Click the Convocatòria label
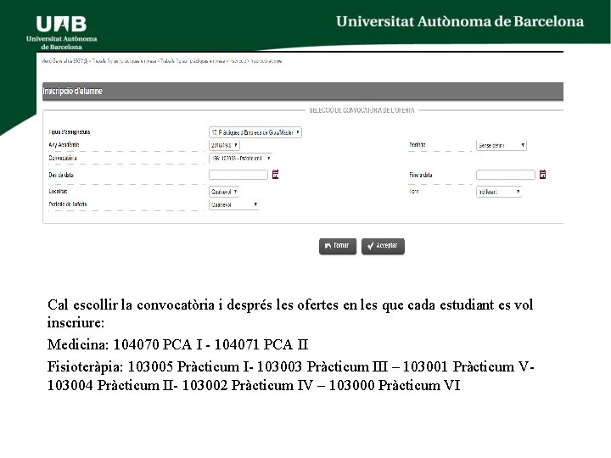The height and width of the screenshot is (458, 611). pyautogui.click(x=62, y=158)
